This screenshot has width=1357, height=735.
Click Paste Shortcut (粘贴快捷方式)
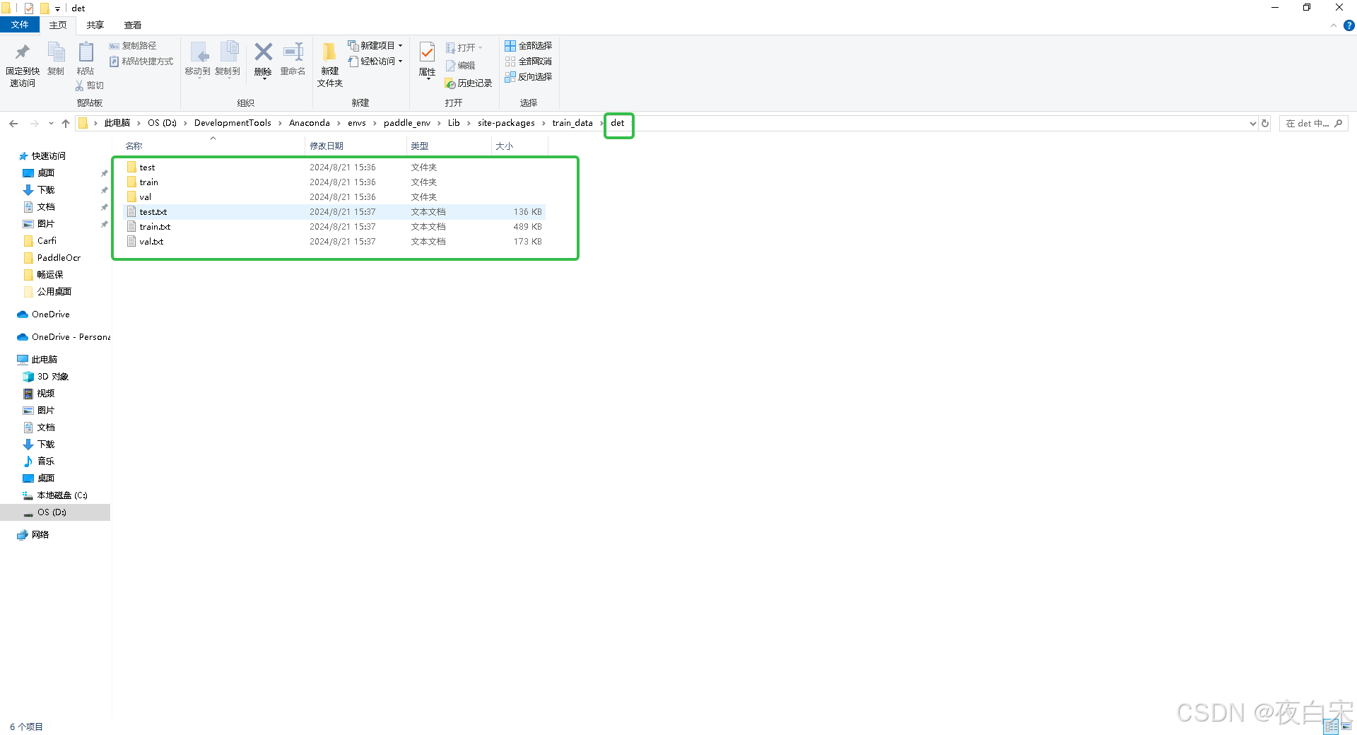141,61
